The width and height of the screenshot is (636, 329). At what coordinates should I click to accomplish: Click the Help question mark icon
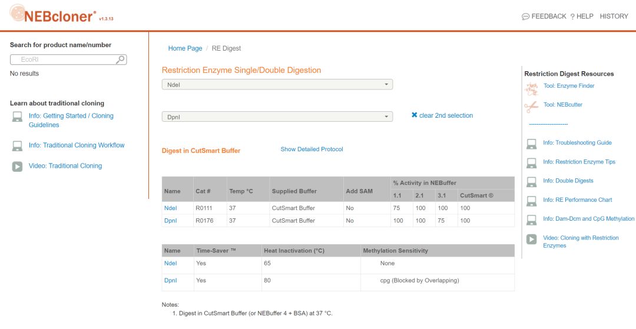(x=572, y=16)
